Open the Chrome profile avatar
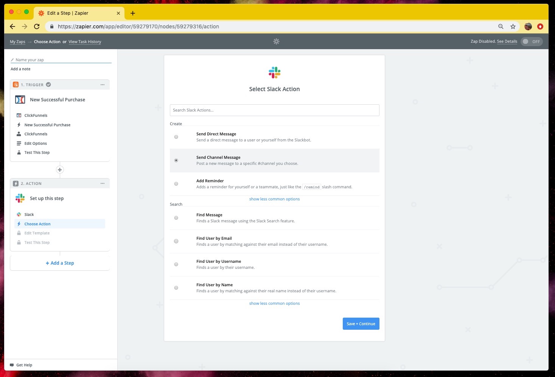 click(x=528, y=26)
